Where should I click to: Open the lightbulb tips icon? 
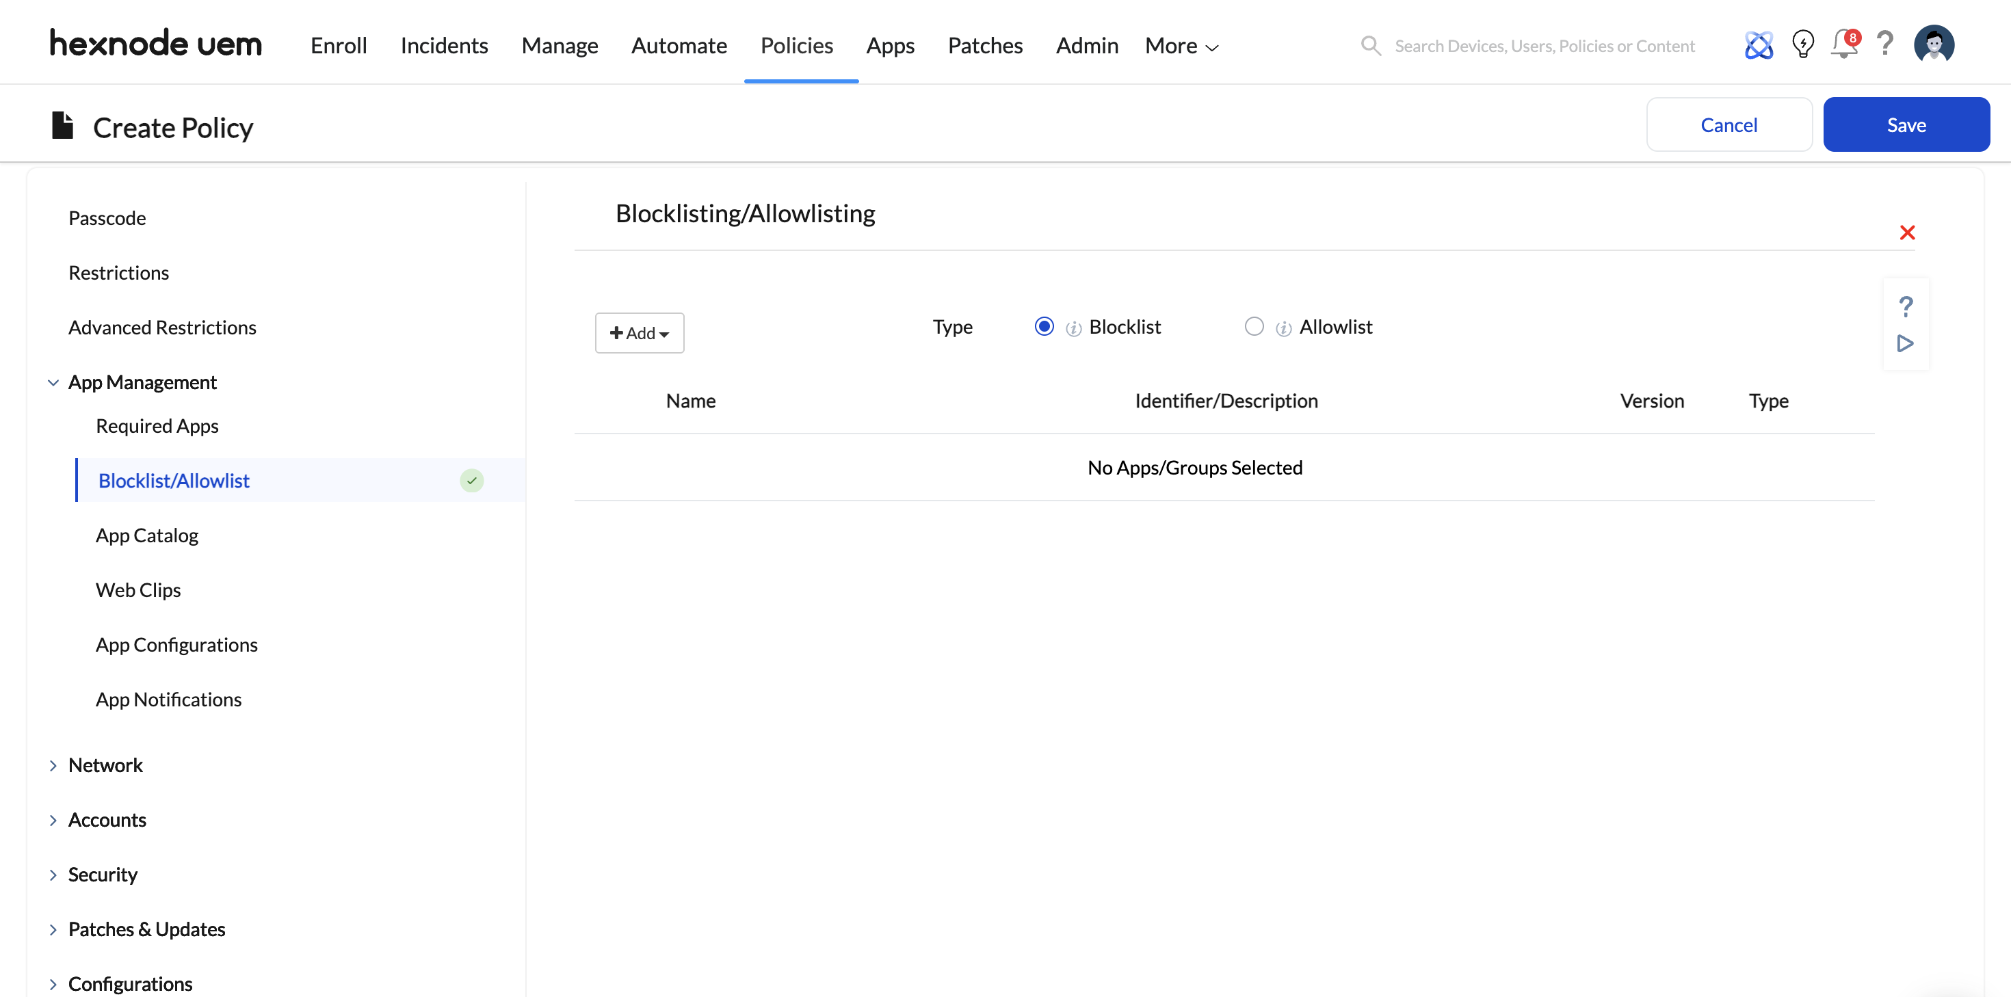click(x=1802, y=44)
